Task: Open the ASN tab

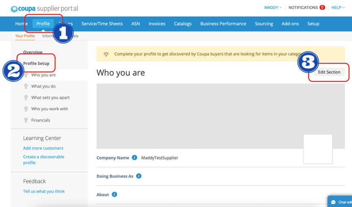Action: click(136, 23)
